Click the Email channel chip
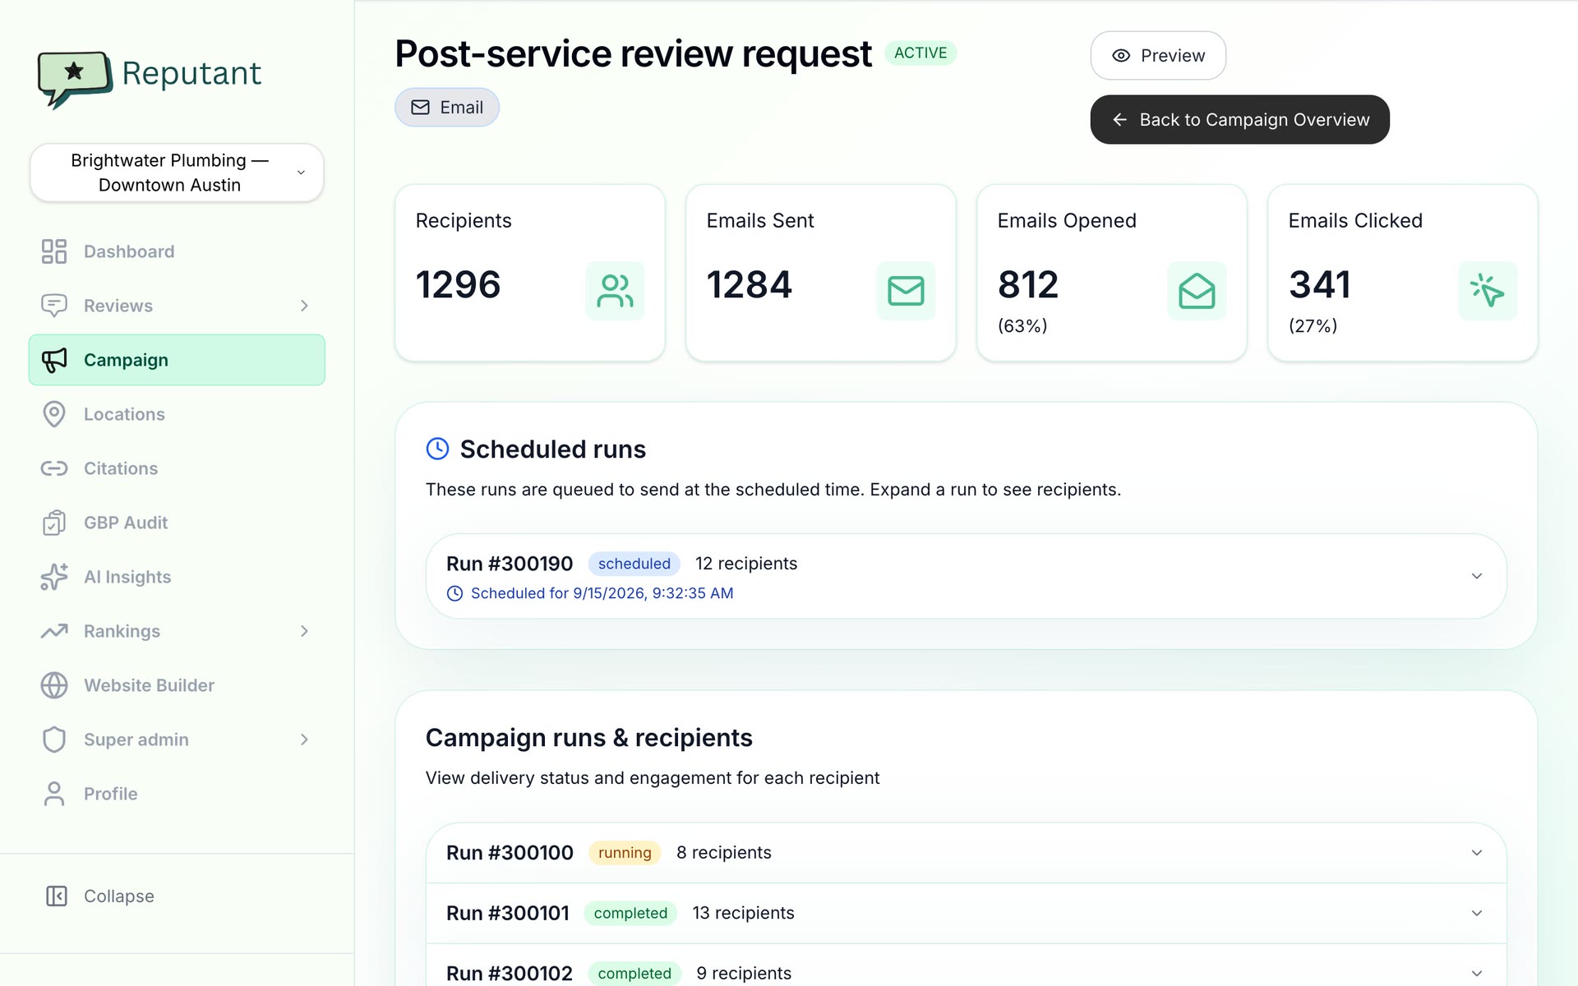This screenshot has width=1578, height=986. tap(447, 108)
